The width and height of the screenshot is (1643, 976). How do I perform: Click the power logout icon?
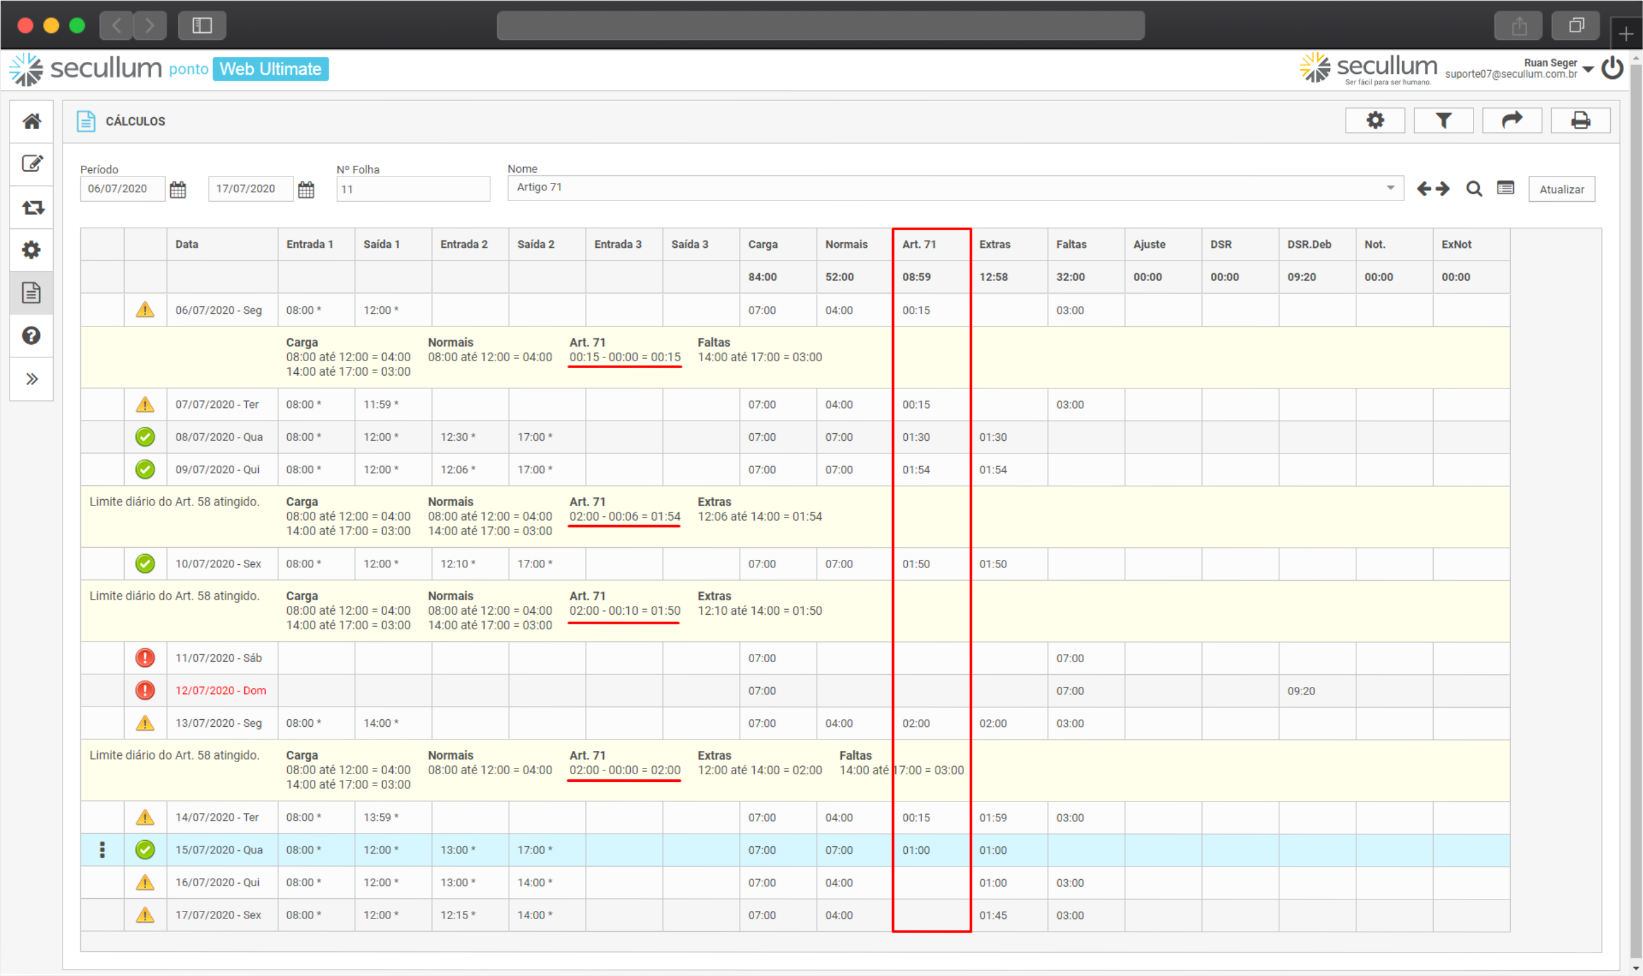[x=1613, y=68]
